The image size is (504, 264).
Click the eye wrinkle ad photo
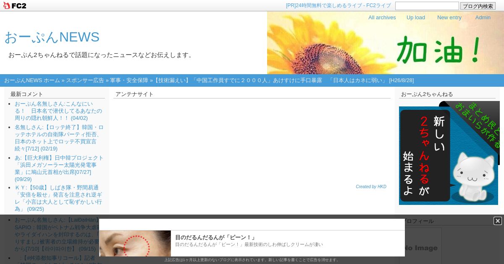[x=135, y=243]
